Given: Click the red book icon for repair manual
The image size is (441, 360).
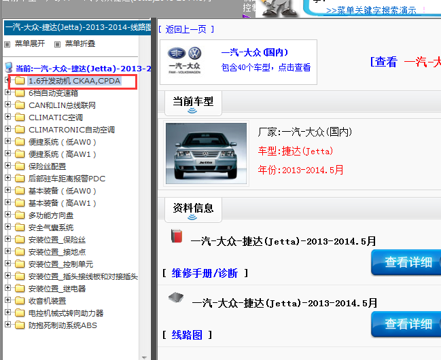Looking at the screenshot, I should [x=177, y=236].
